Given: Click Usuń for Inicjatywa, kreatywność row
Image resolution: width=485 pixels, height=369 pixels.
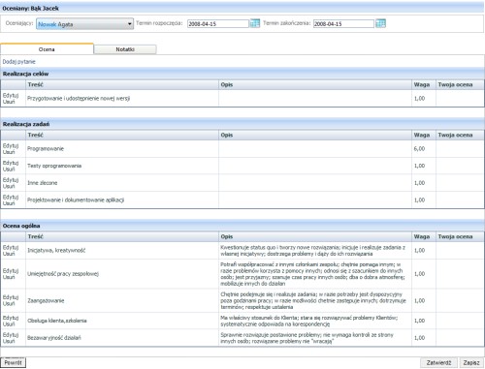Looking at the screenshot, I should pos(9,254).
